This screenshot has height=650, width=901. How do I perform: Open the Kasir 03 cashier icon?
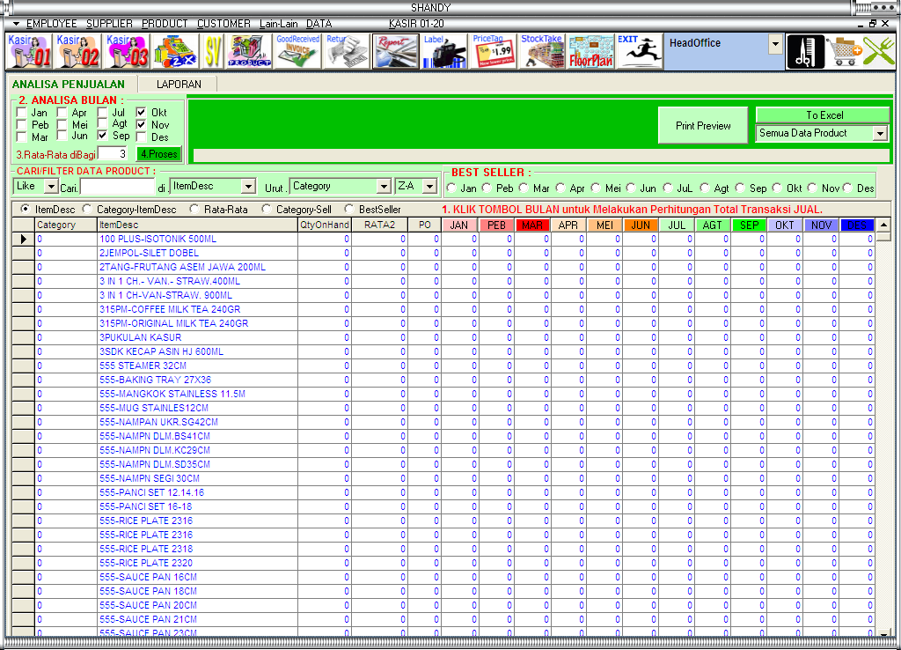click(x=127, y=51)
